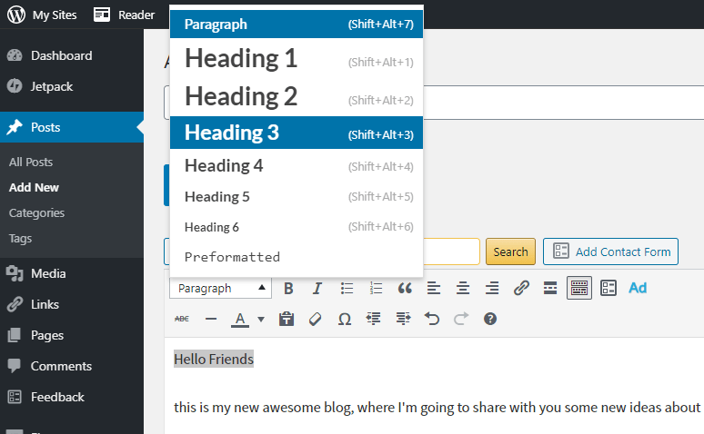Open text color dropdown arrow
The image size is (704, 434).
pos(261,320)
